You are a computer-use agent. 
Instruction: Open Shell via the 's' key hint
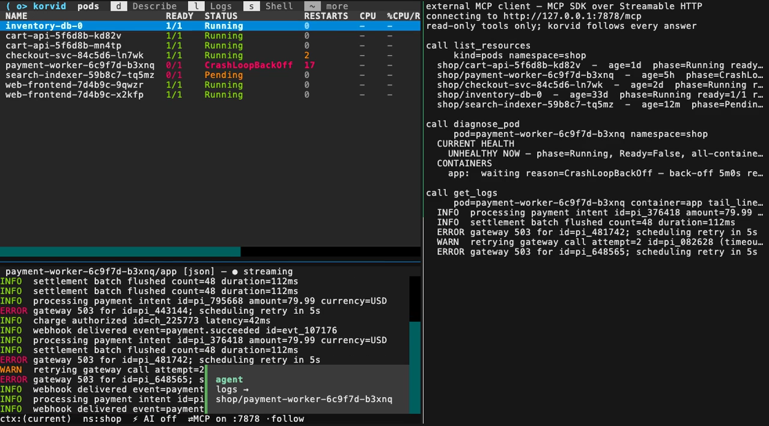251,6
